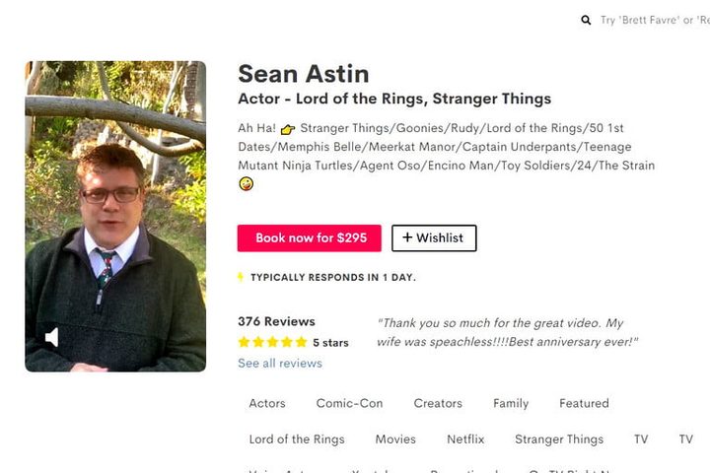Open the Stranger Things category tag
The width and height of the screenshot is (710, 473).
pos(559,439)
